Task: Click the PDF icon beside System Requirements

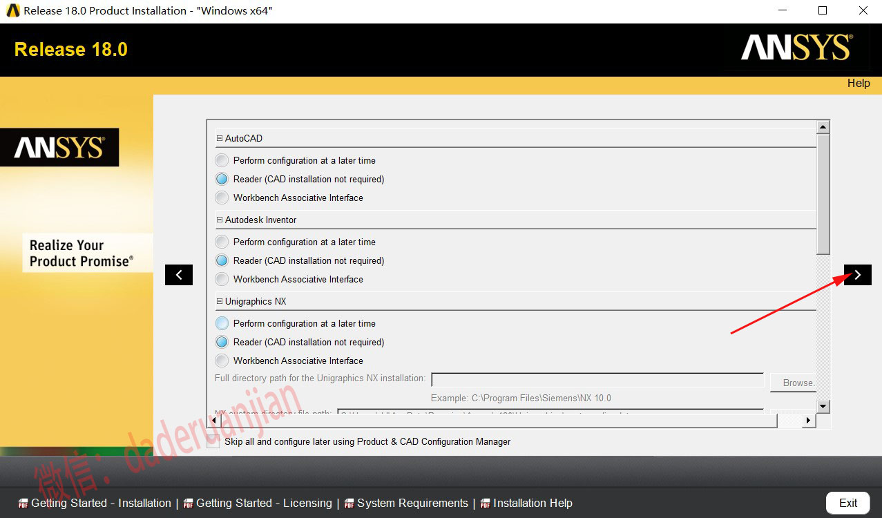Action: click(349, 503)
